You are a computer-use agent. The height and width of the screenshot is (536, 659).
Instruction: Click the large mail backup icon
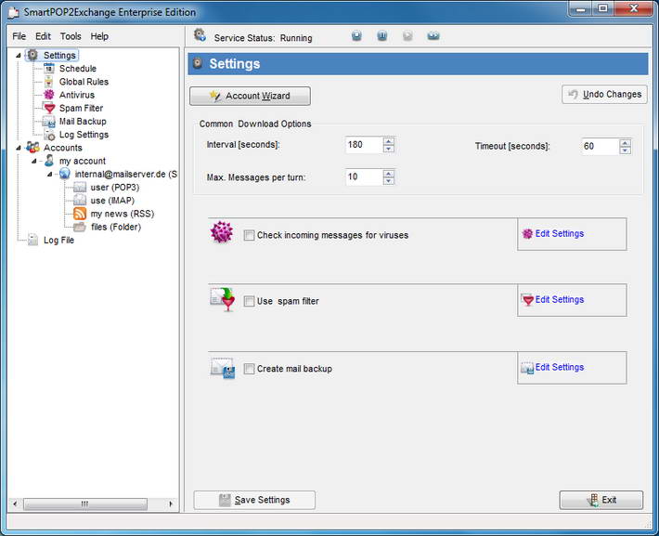223,368
